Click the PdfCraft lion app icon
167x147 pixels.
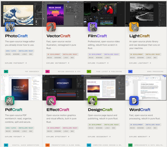(x=10, y=101)
